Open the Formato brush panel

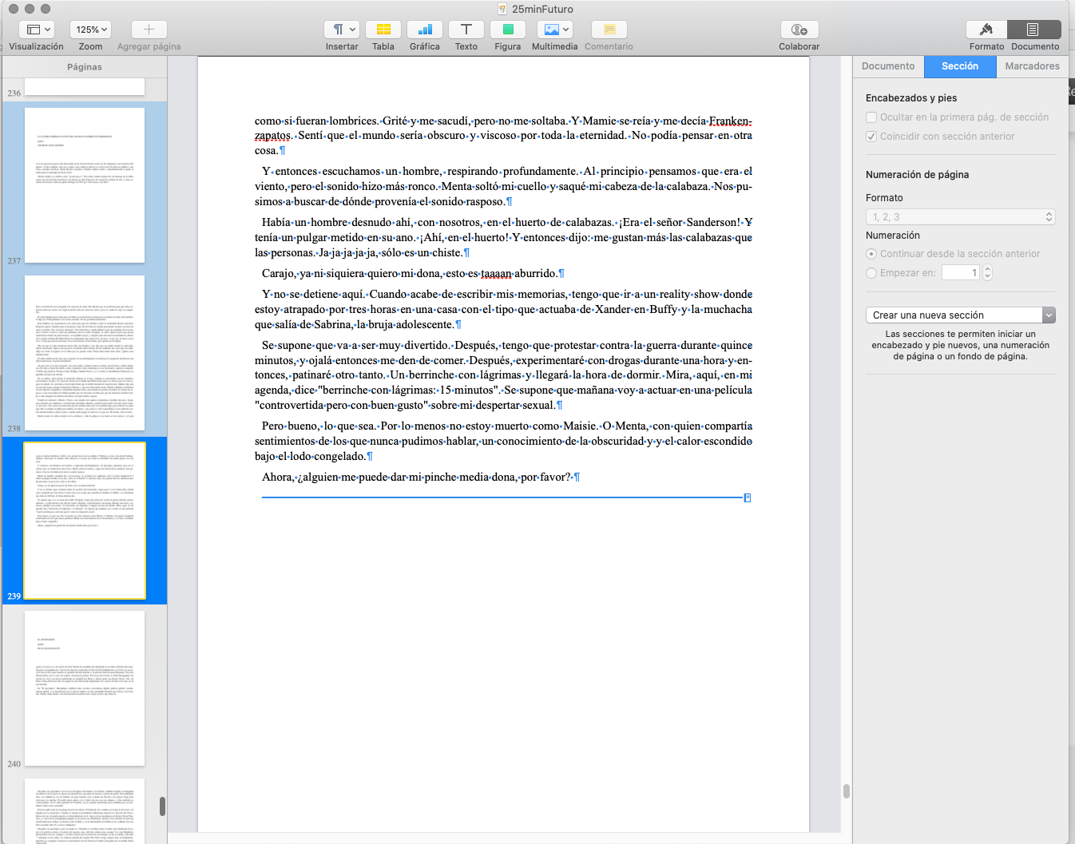point(986,30)
